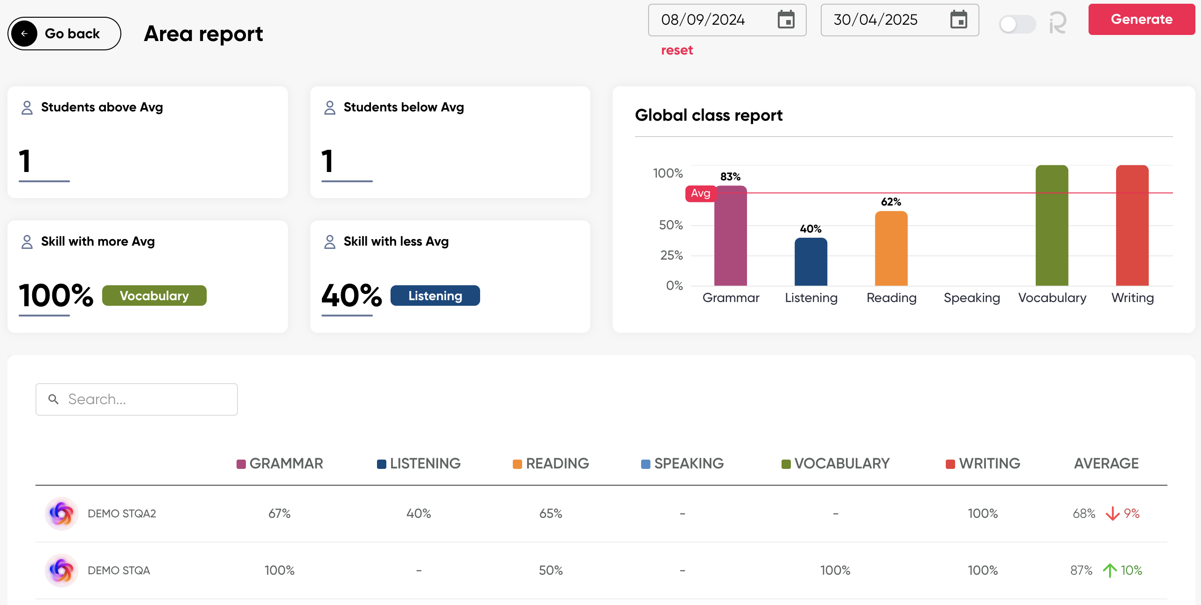The width and height of the screenshot is (1201, 605).
Task: Click the AVERAGE column header
Action: [1106, 463]
